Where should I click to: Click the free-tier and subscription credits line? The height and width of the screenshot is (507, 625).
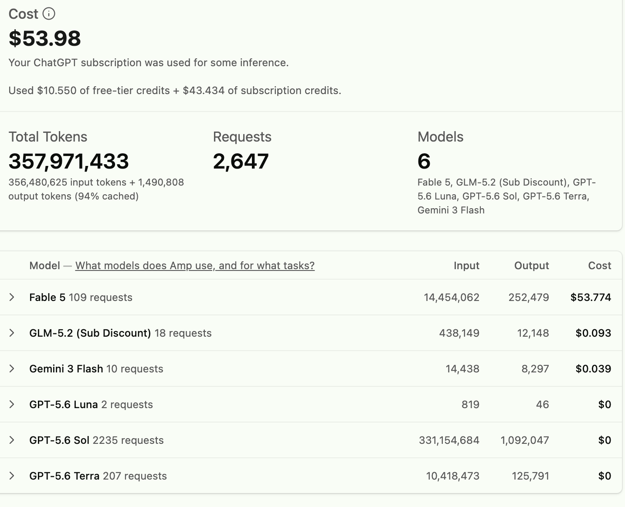coord(175,91)
